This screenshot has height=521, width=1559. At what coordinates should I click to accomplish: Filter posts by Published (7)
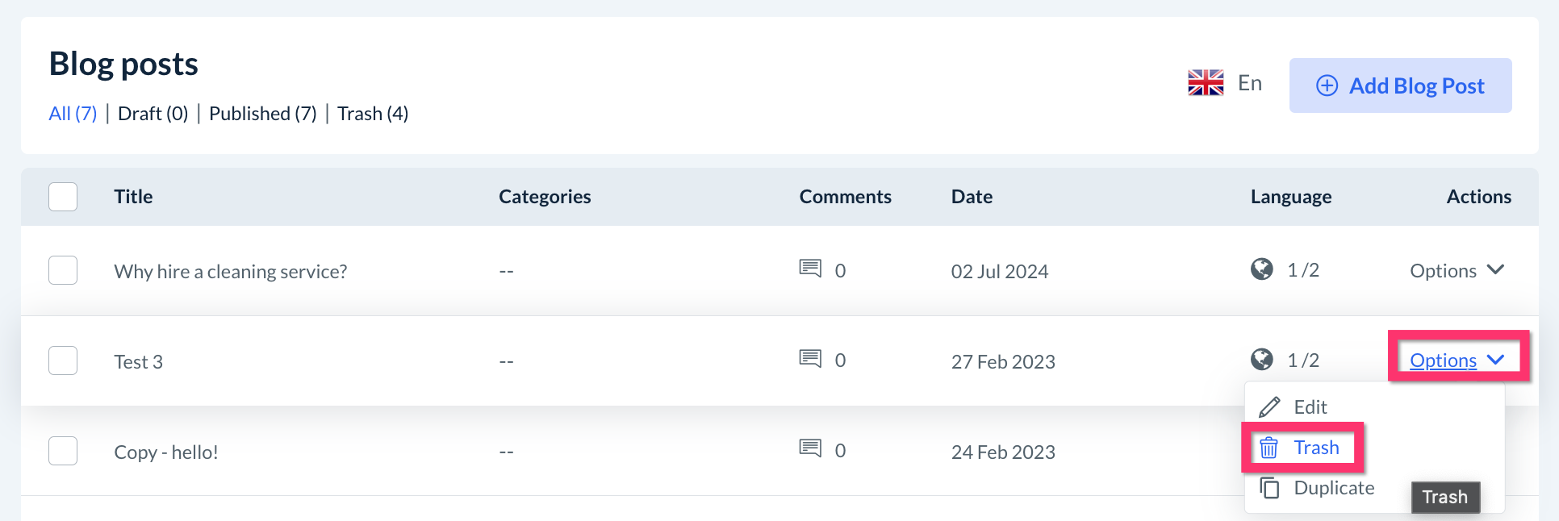pos(262,114)
